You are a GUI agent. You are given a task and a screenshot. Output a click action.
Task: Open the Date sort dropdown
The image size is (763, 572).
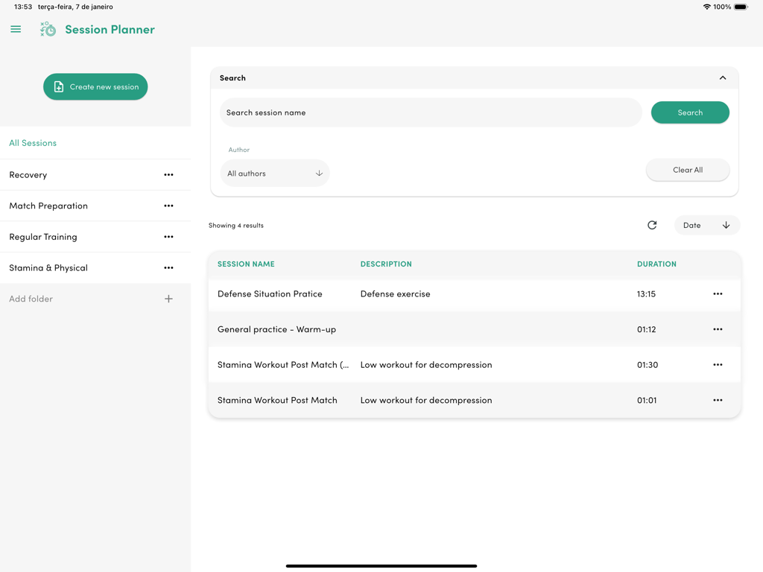coord(706,225)
